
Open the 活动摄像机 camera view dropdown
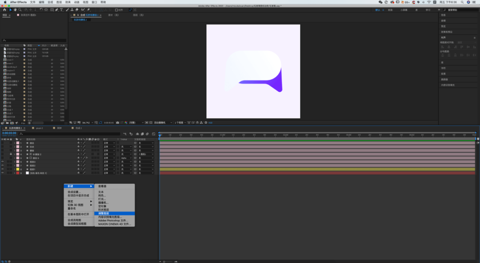tap(163, 123)
